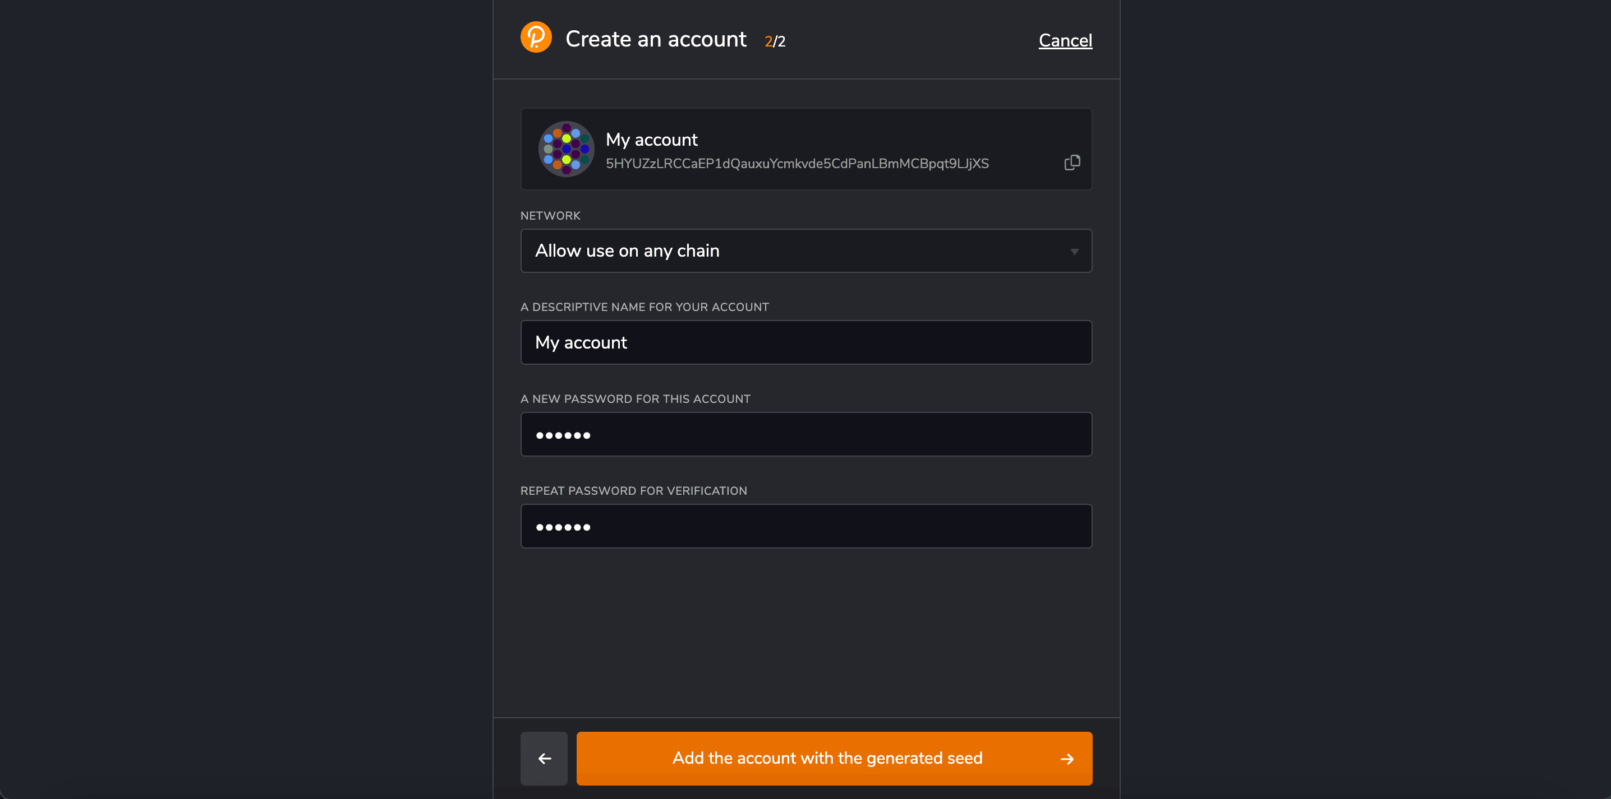Click the 2/2 step indicator
1611x799 pixels.
(x=774, y=41)
